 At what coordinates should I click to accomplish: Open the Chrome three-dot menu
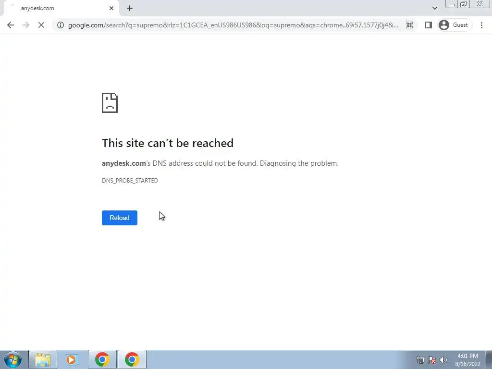pyautogui.click(x=481, y=25)
